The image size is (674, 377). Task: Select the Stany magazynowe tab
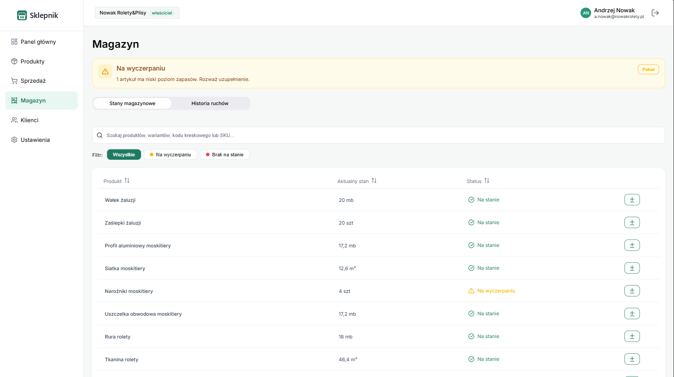[x=132, y=103]
